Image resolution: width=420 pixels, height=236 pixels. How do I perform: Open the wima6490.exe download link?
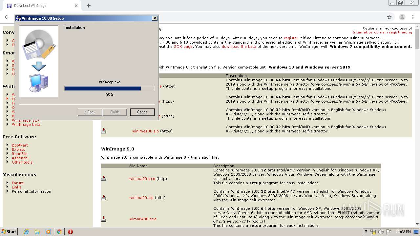143,219
